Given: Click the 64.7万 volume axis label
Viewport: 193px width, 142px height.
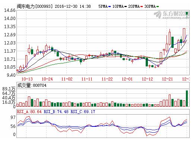Looking at the screenshot, I should click(9, 93).
